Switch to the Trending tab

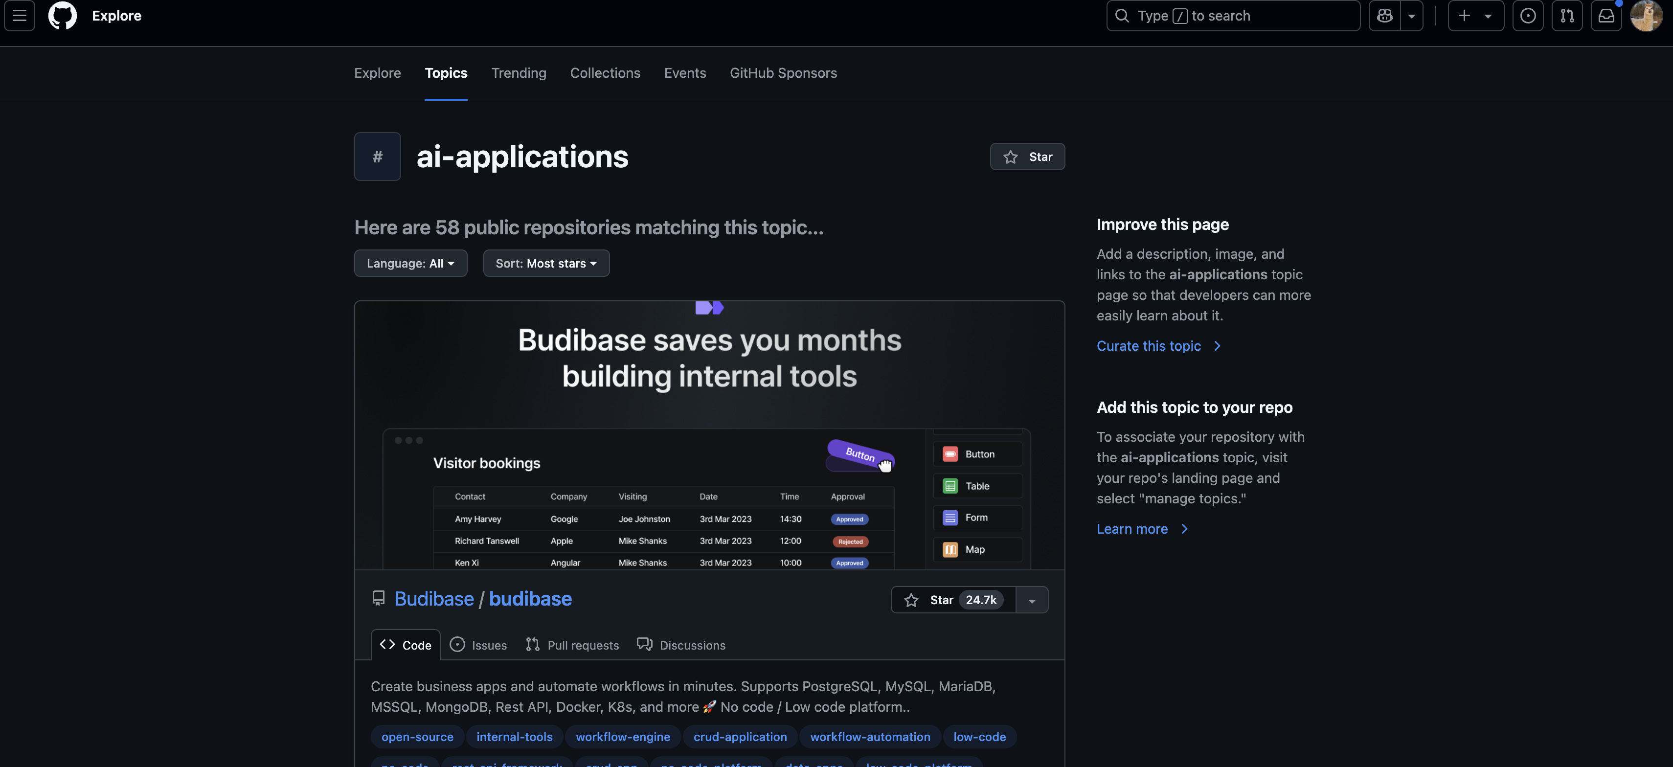(x=519, y=73)
